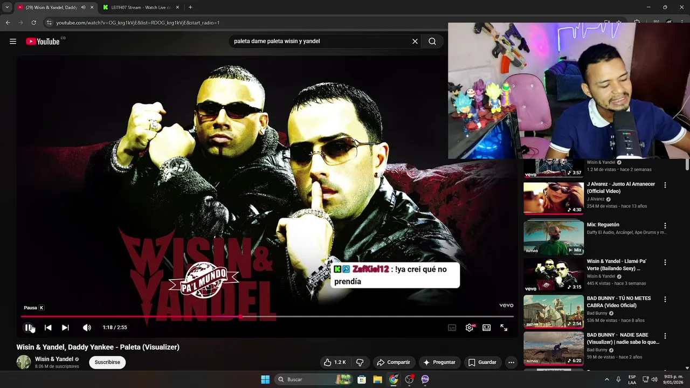690x388 pixels.
Task: Open Microsoft Store from taskbar
Action: [362, 379]
